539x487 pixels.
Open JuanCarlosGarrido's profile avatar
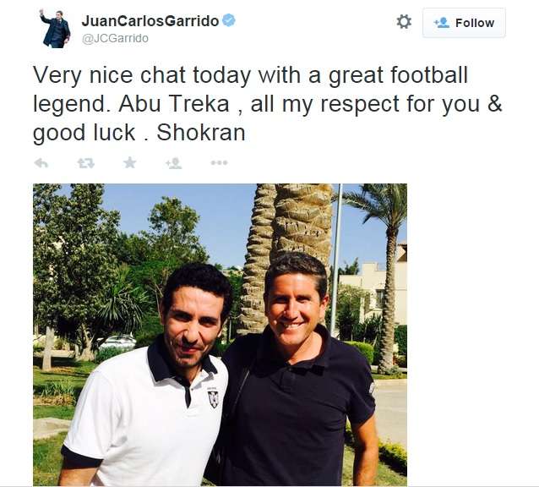55,29
